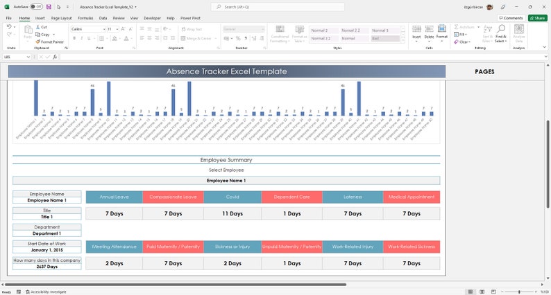The image size is (551, 295).
Task: Switch to the Formulas tab
Action: pyautogui.click(x=85, y=18)
